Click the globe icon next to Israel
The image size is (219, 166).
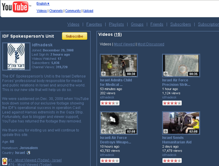pos(29,153)
